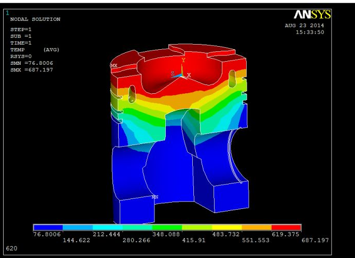Click the MX maximum temperature marker
Viewport: 355px width, 258px height.
pyautogui.click(x=114, y=66)
